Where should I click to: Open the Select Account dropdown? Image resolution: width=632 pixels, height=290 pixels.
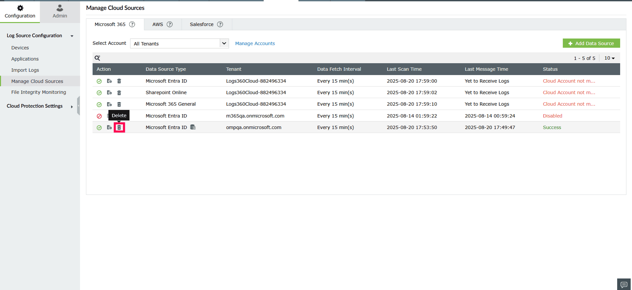(179, 43)
